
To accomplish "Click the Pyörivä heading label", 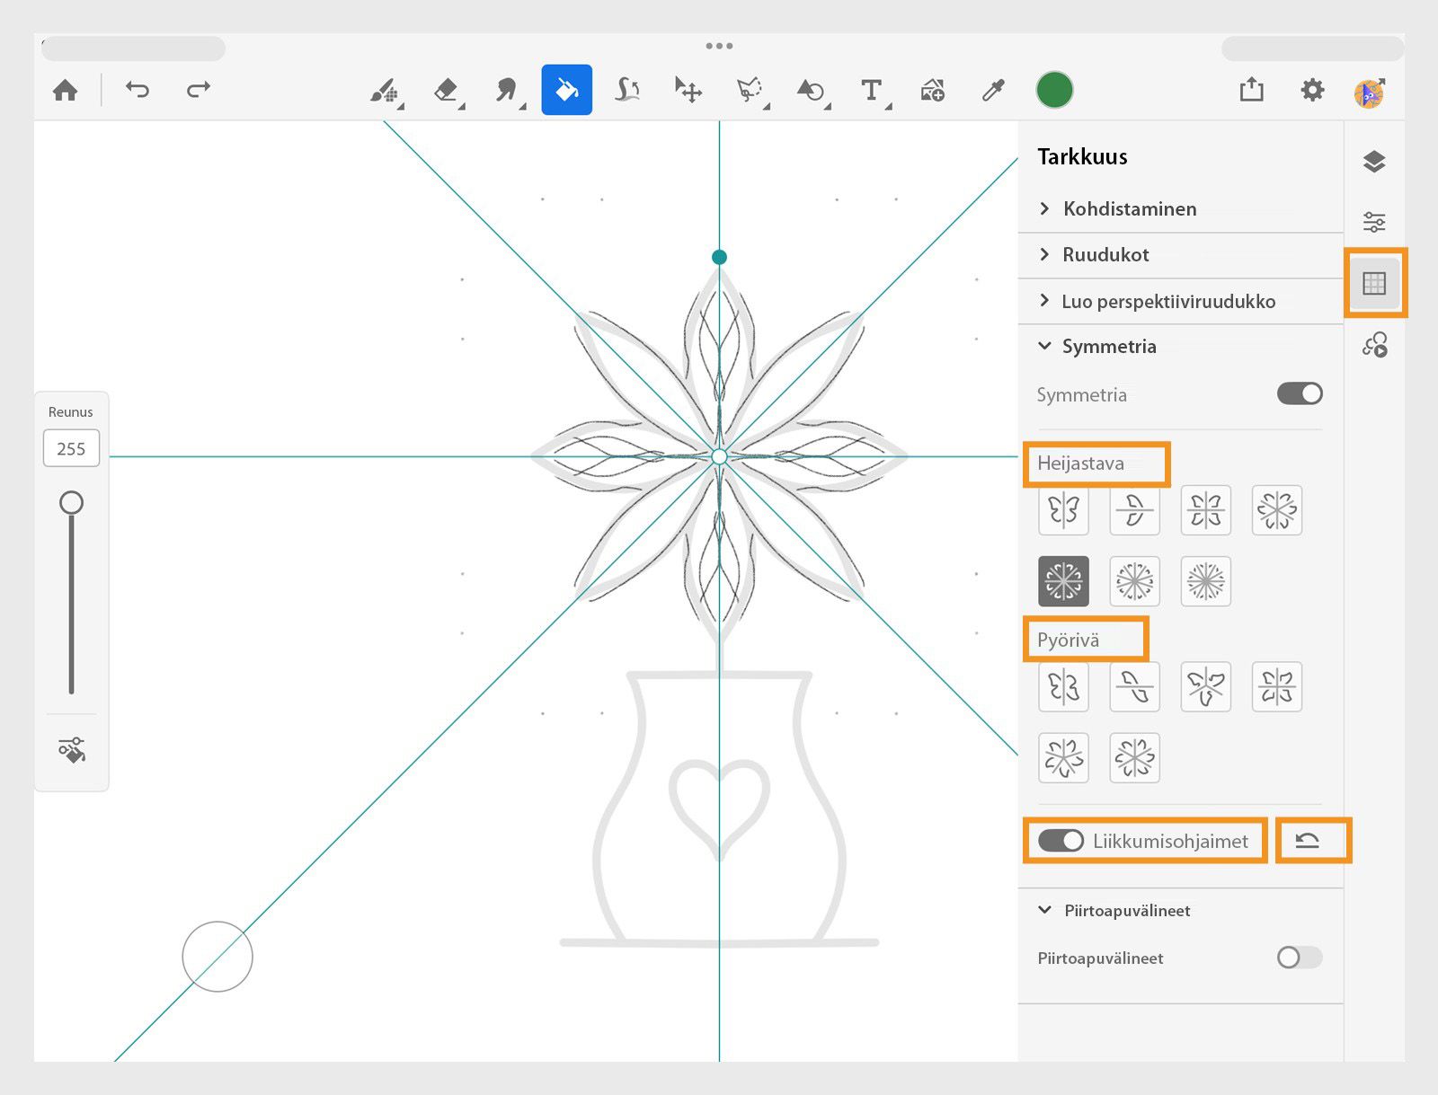I will point(1068,640).
